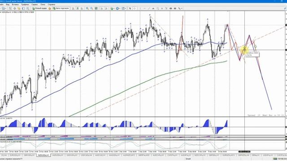Viewport: 287px width, 161px height.
Task: Toggle the AutoTrading button
Action: pyautogui.click(x=61, y=8)
